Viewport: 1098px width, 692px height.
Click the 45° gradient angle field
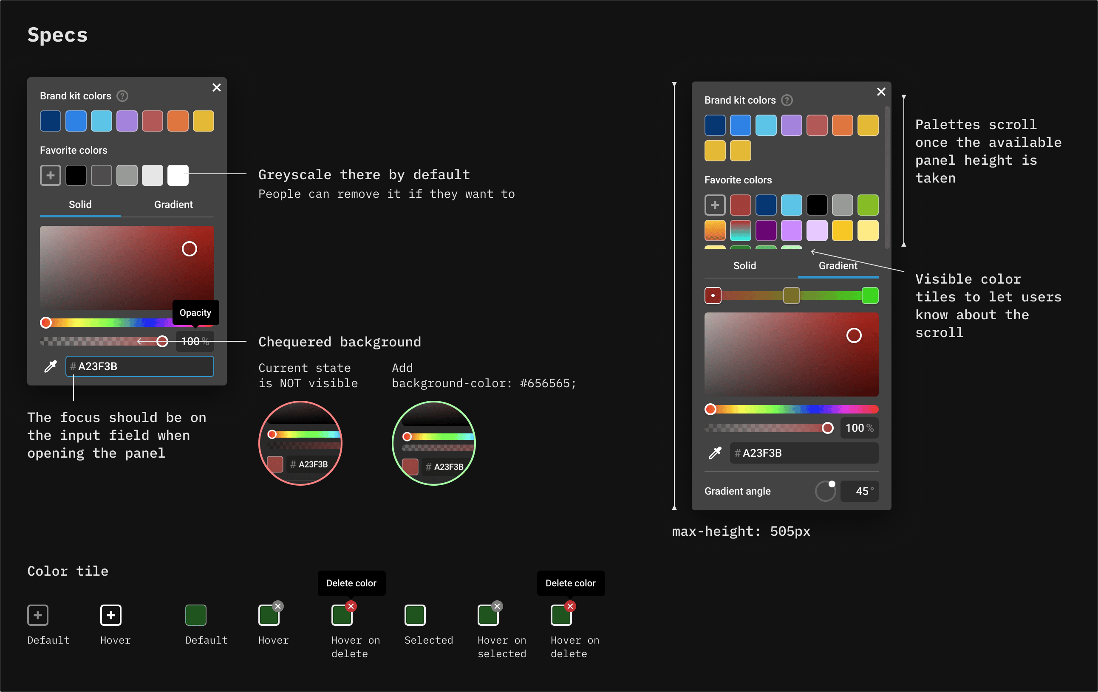coord(860,491)
